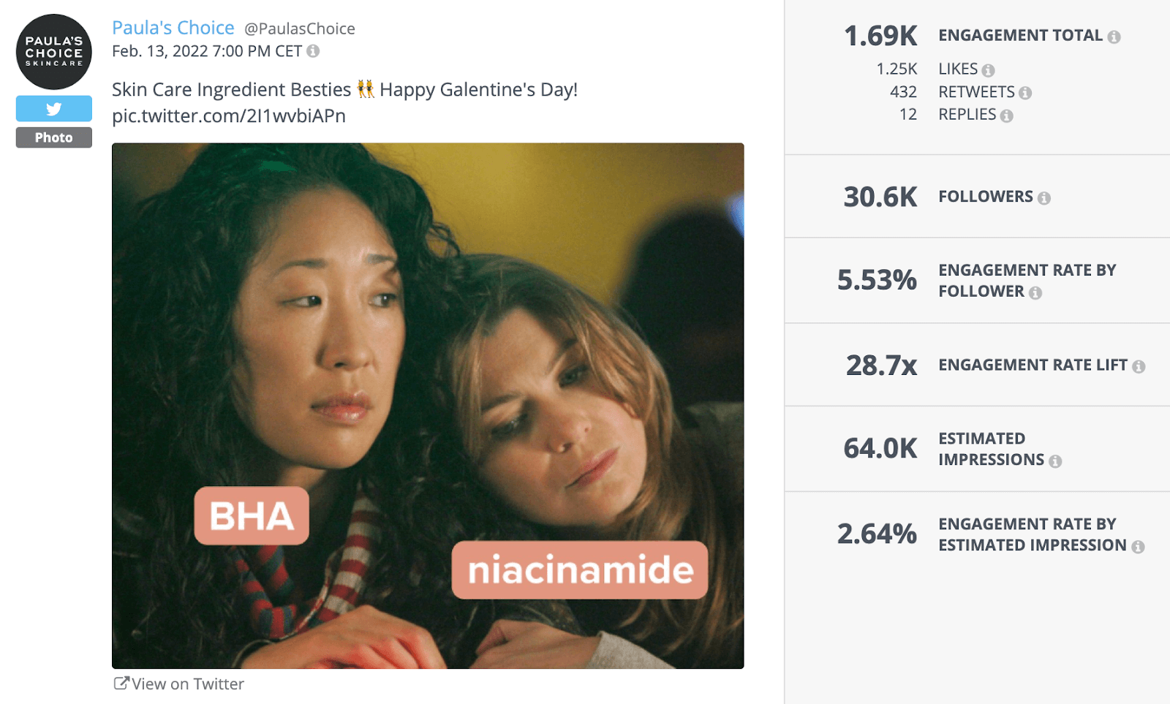The image size is (1170, 704).
Task: Click the external-link icon beside View on Twitter
Action: click(x=121, y=683)
